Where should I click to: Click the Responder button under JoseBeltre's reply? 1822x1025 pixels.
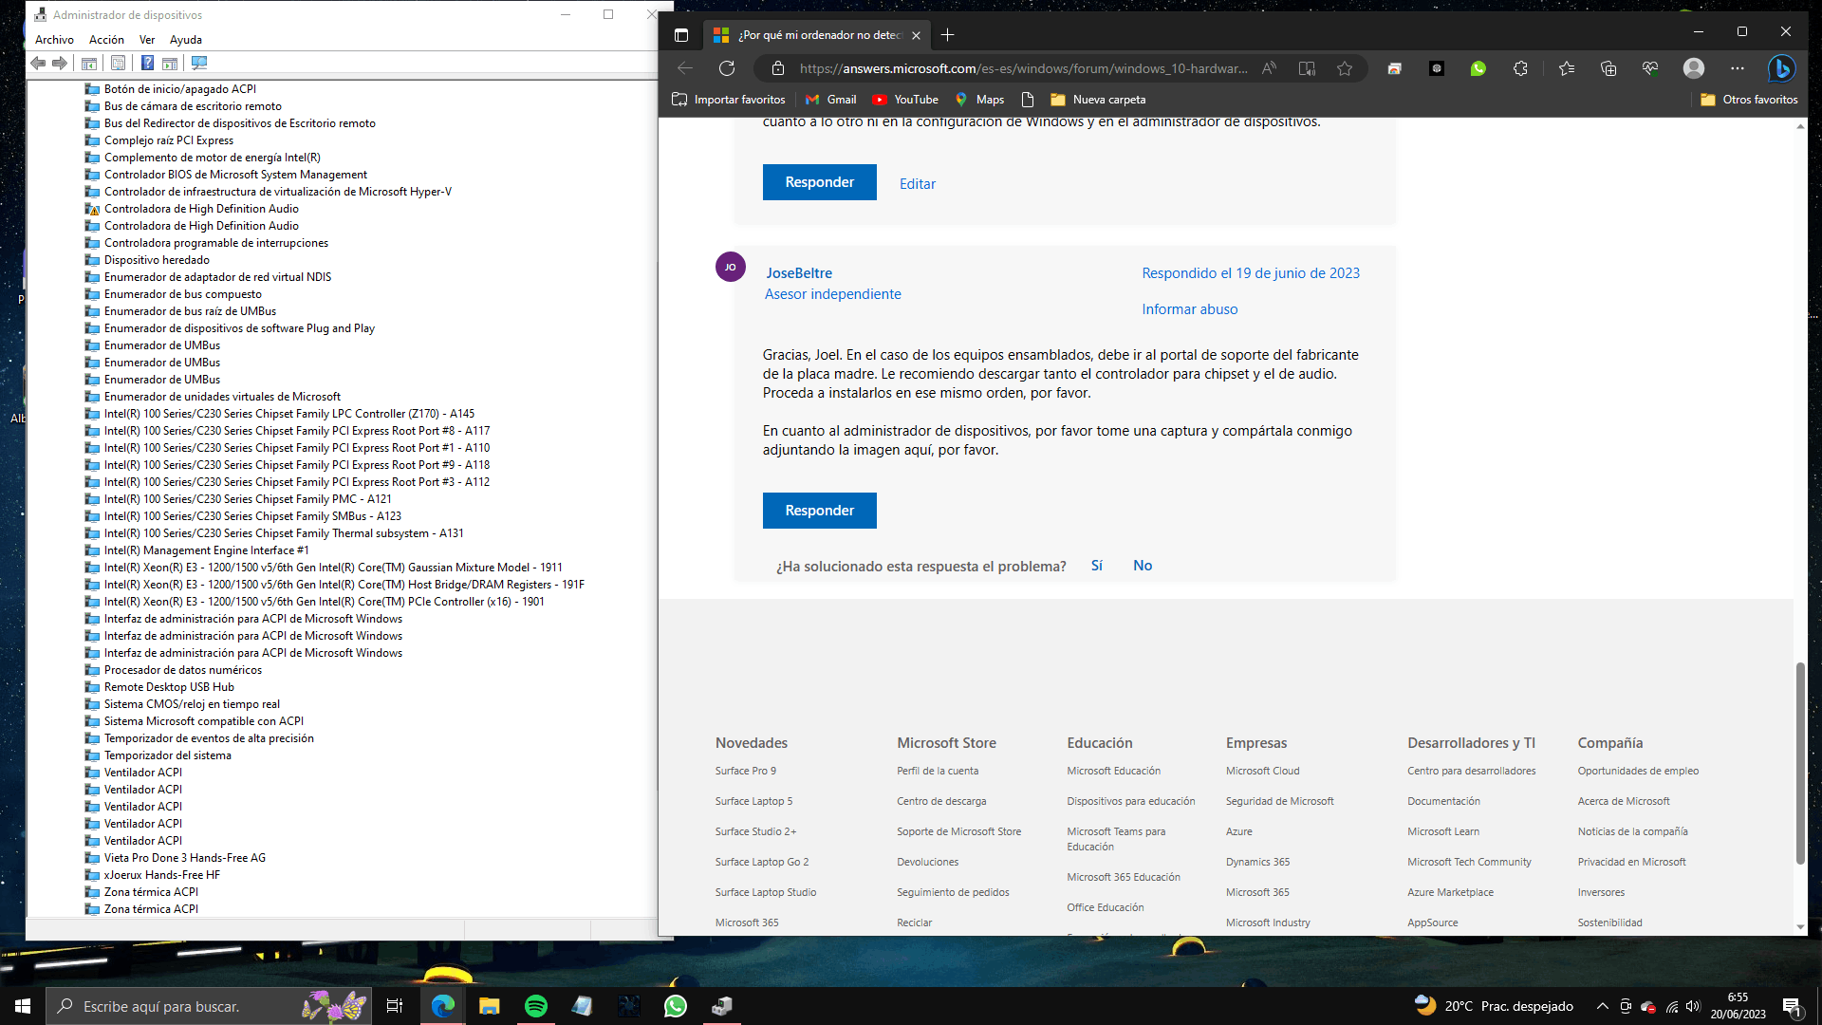coord(819,511)
